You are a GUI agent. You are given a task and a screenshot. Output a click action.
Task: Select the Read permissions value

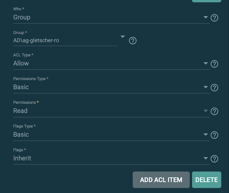point(21,111)
